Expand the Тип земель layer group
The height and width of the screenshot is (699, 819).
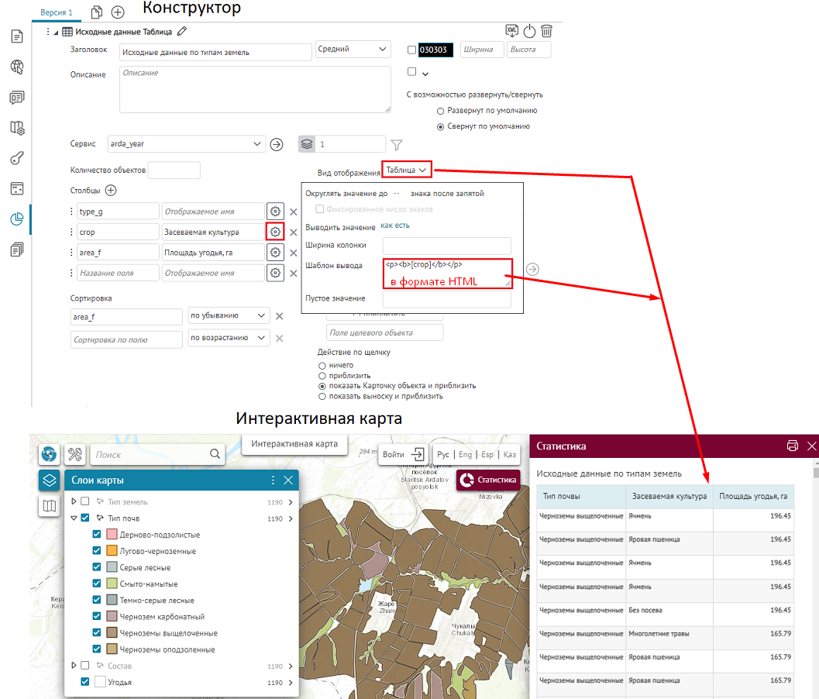74,501
